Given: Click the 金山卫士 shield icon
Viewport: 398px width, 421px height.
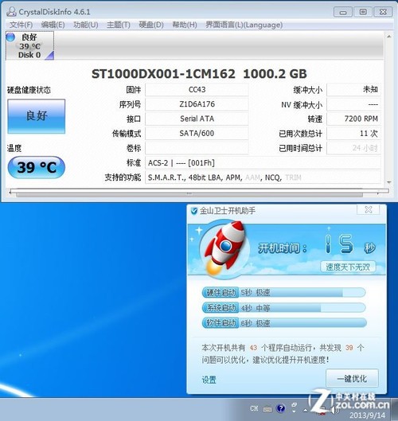Looking at the screenshot, I should (193, 211).
